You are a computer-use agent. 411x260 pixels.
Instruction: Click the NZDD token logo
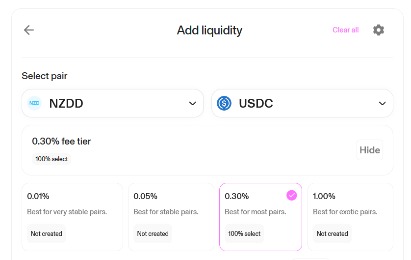34,103
